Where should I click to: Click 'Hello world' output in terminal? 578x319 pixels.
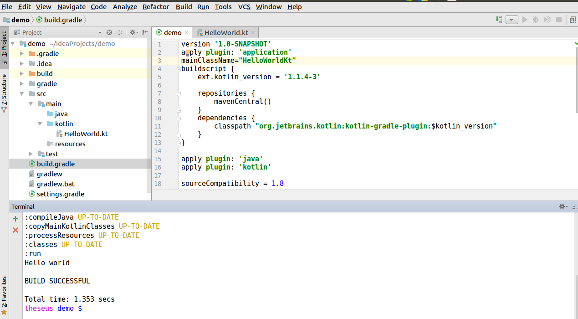coord(47,263)
